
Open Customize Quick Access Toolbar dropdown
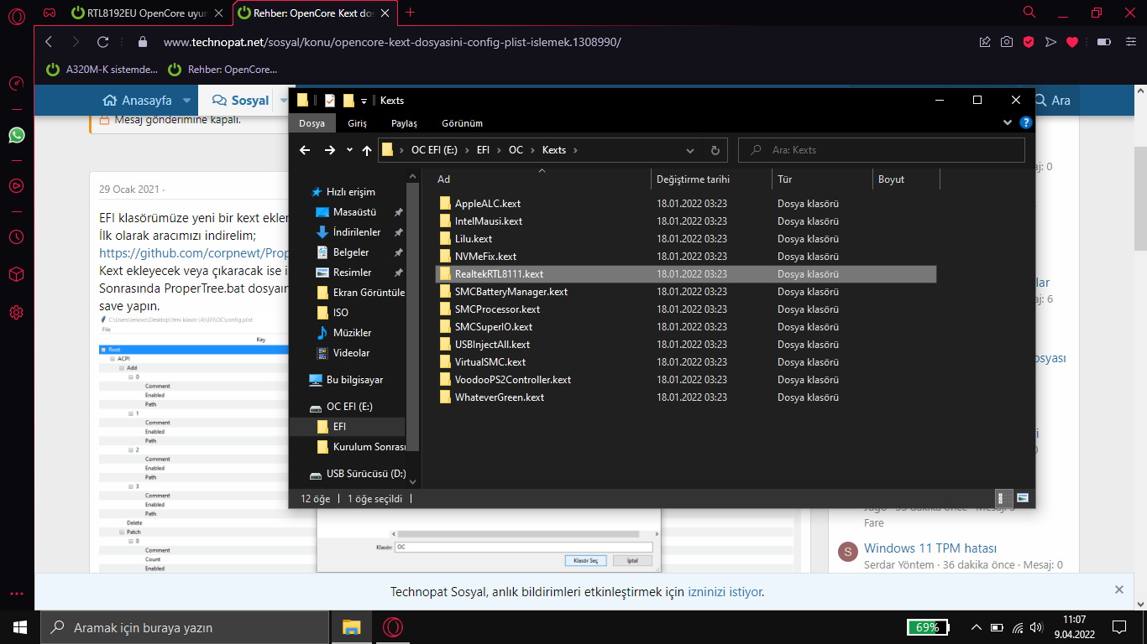(x=364, y=101)
